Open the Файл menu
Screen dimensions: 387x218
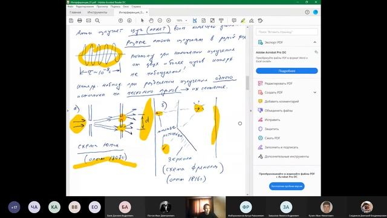[x=70, y=7]
